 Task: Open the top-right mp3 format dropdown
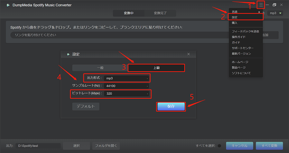275,13
